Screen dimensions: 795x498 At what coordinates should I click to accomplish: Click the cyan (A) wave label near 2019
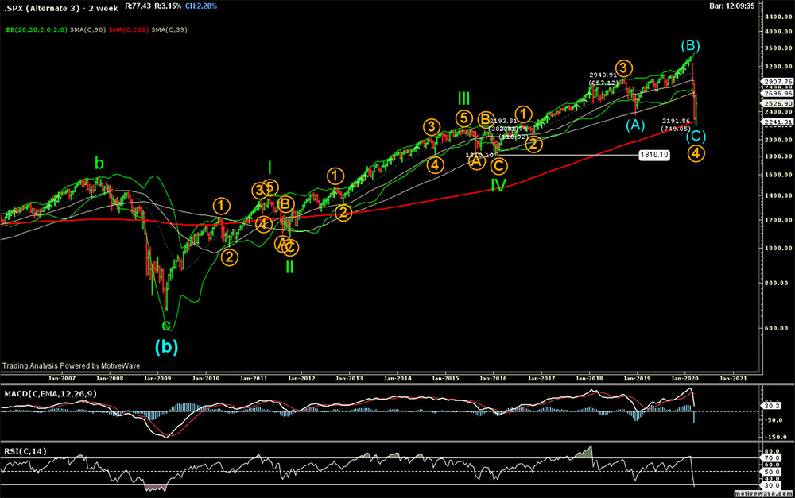pyautogui.click(x=635, y=124)
